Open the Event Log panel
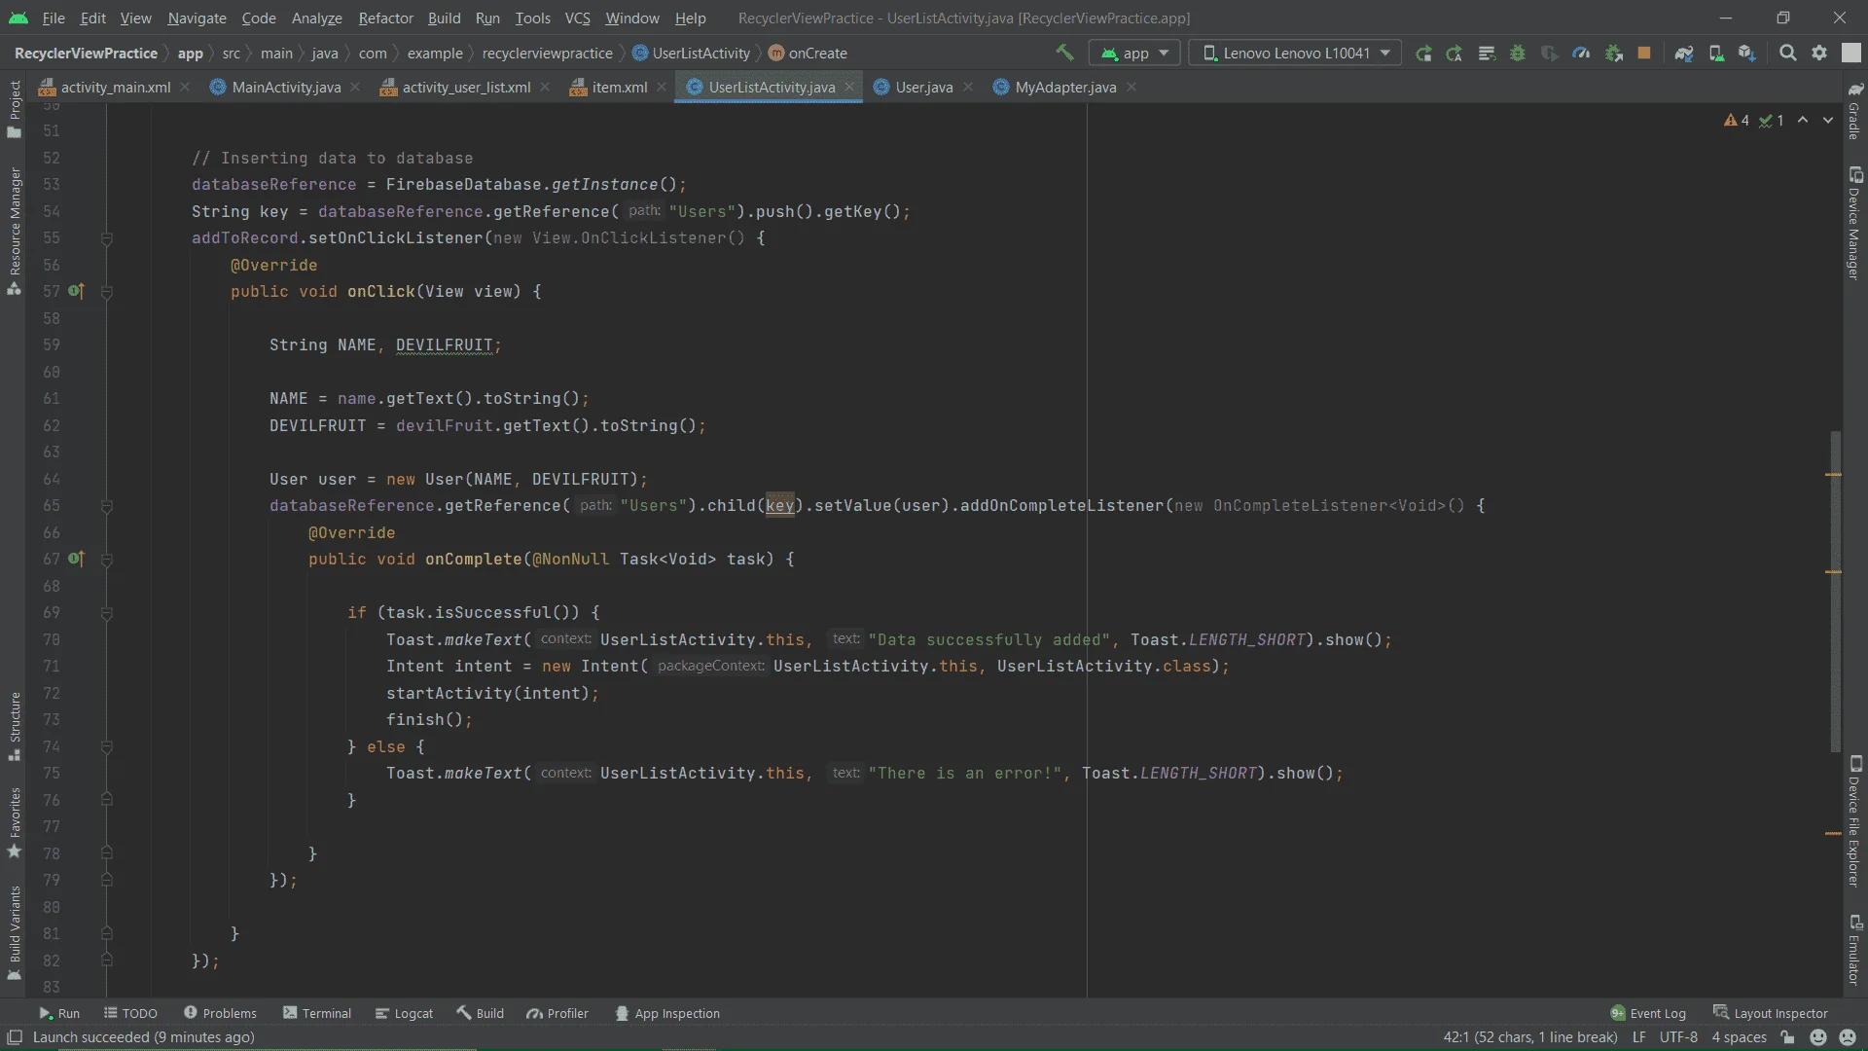 click(1648, 1013)
